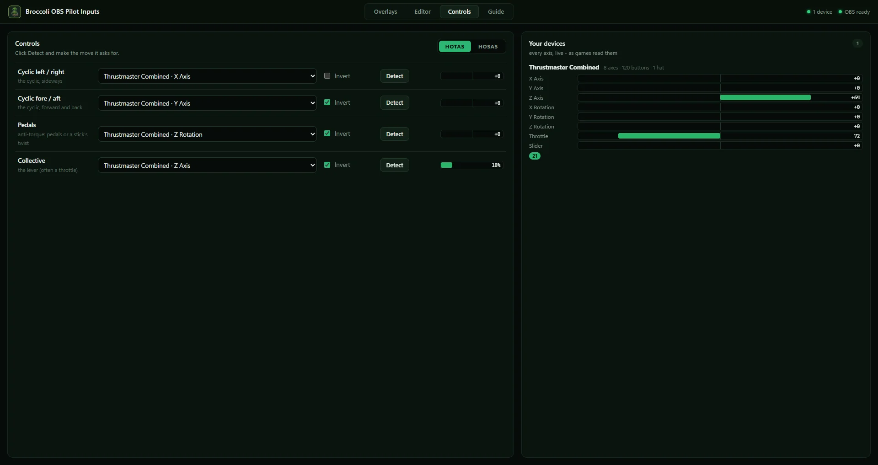Click Detect for Collective

click(x=395, y=165)
